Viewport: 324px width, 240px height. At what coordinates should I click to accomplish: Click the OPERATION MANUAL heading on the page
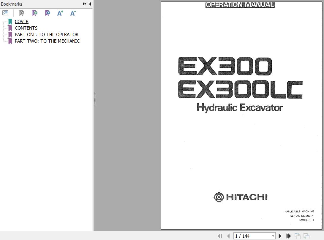click(x=240, y=5)
